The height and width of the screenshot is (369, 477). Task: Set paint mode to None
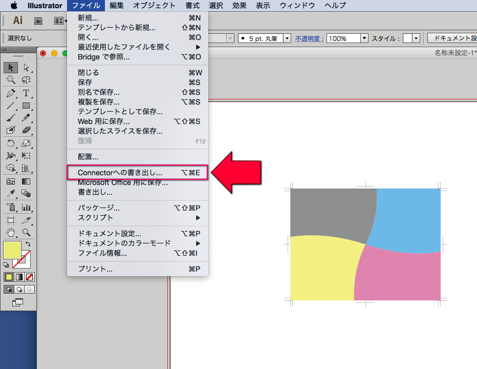30,277
